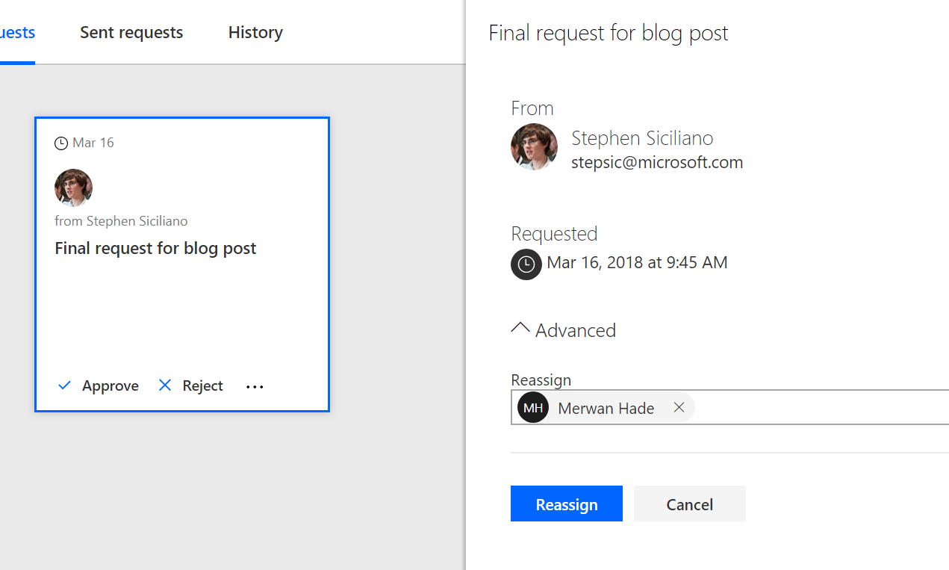
Task: Switch to the Sent requests tab
Action: pos(131,33)
